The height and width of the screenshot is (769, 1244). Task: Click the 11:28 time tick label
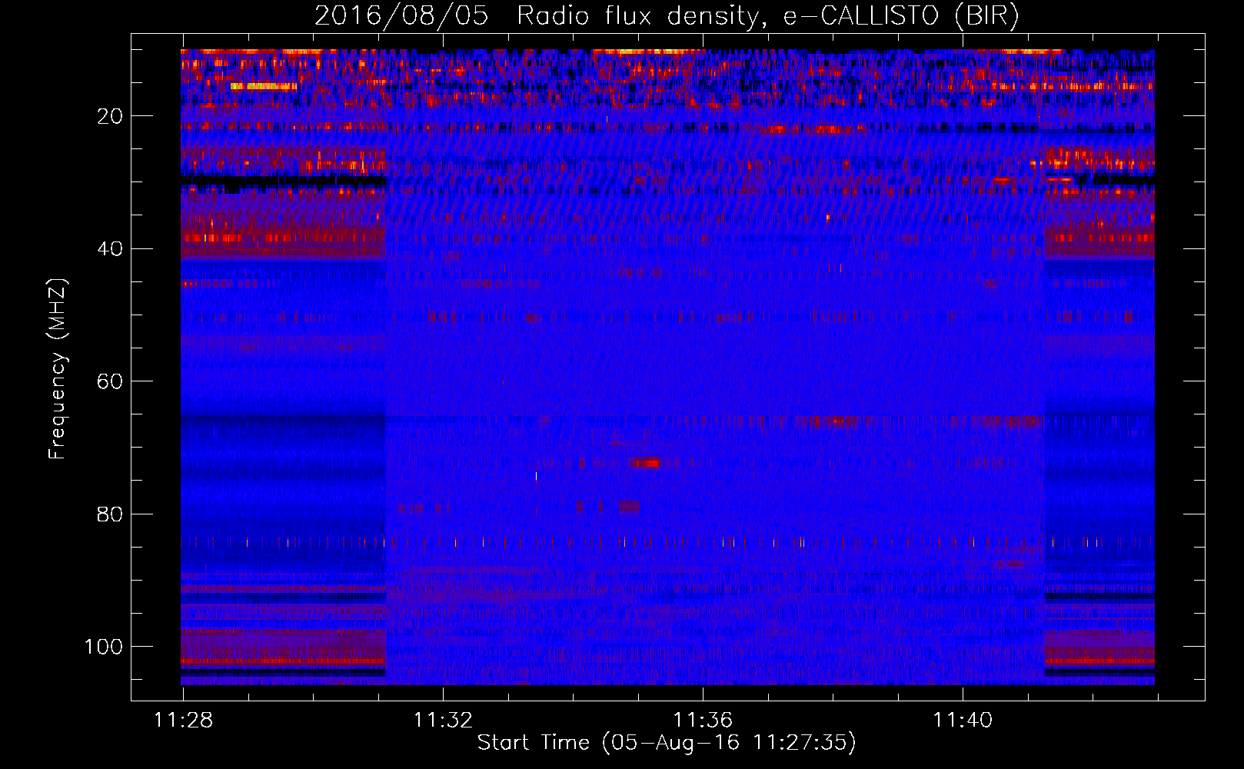(183, 720)
